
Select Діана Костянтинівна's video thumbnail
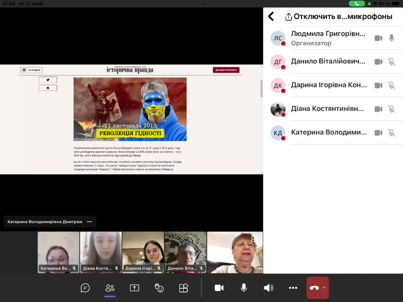(101, 252)
